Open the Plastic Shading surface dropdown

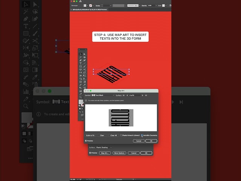click(104, 147)
